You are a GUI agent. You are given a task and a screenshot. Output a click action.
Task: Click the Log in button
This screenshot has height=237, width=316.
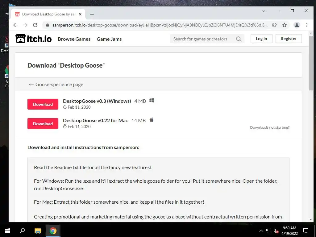point(261,39)
